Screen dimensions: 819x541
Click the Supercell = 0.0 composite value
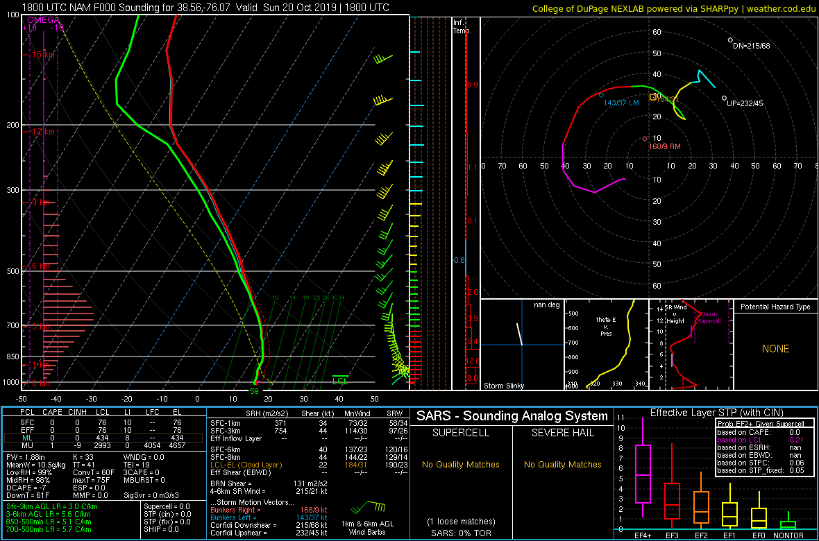(x=167, y=506)
